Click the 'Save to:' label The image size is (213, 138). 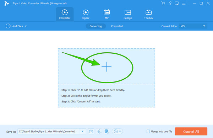11,132
